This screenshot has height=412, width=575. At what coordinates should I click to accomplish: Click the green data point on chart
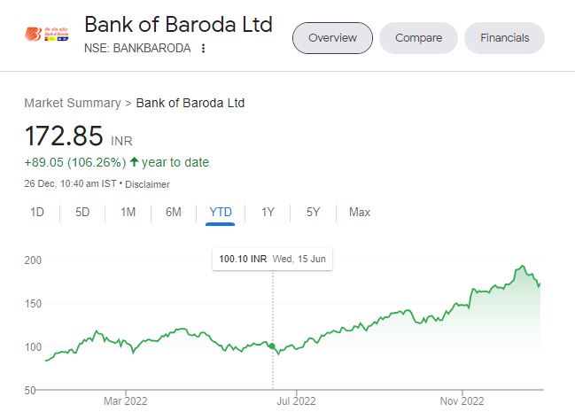tap(272, 346)
